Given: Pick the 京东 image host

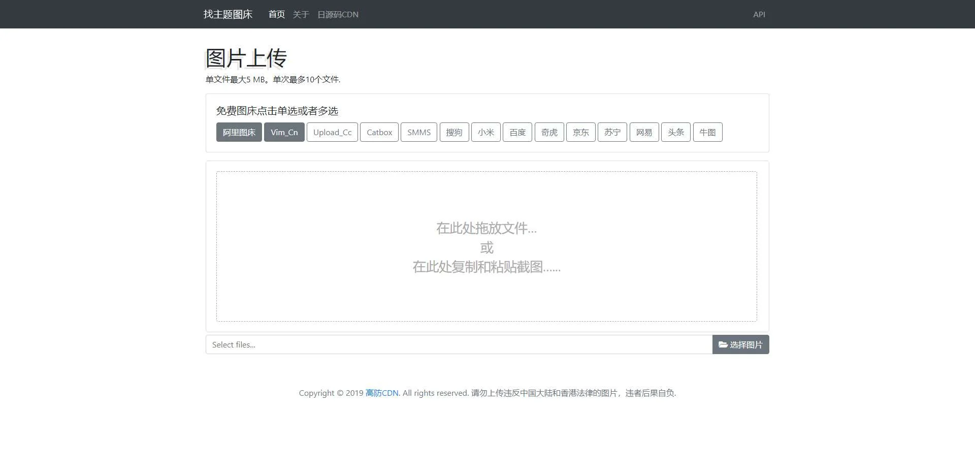Looking at the screenshot, I should pos(580,133).
